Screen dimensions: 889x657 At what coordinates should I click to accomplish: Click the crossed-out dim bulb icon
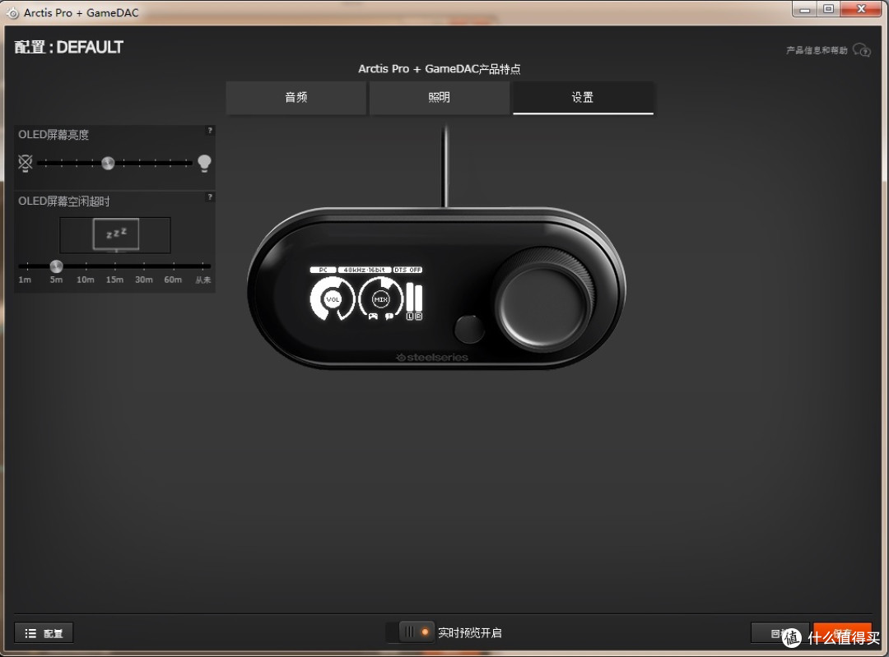click(x=25, y=163)
